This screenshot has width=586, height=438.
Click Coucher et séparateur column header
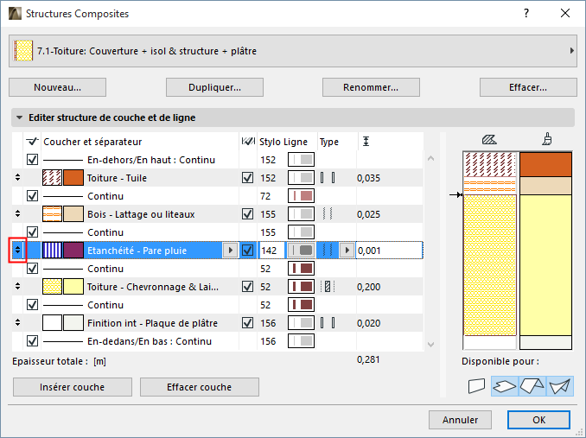point(92,142)
